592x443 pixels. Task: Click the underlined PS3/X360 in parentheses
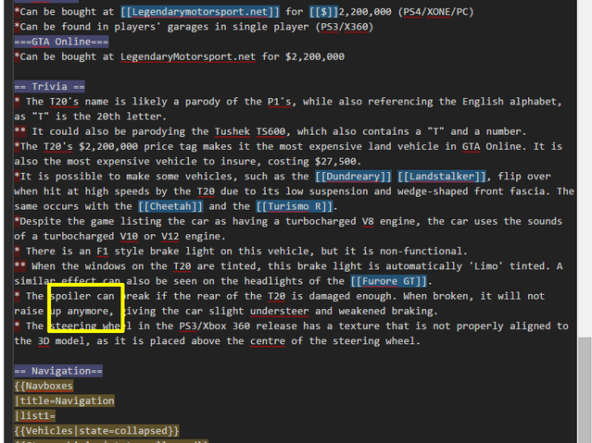pyautogui.click(x=345, y=27)
